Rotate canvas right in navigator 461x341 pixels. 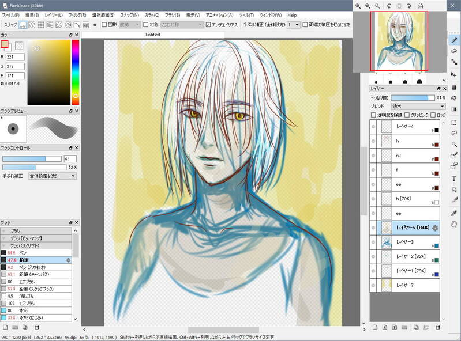[408, 6]
